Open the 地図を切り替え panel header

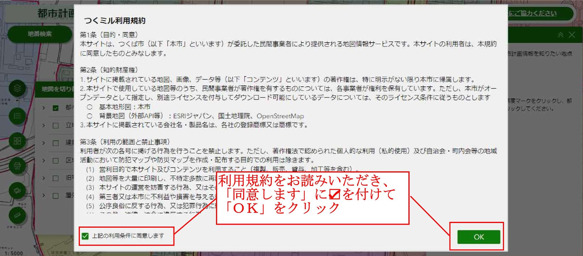[x=54, y=89]
